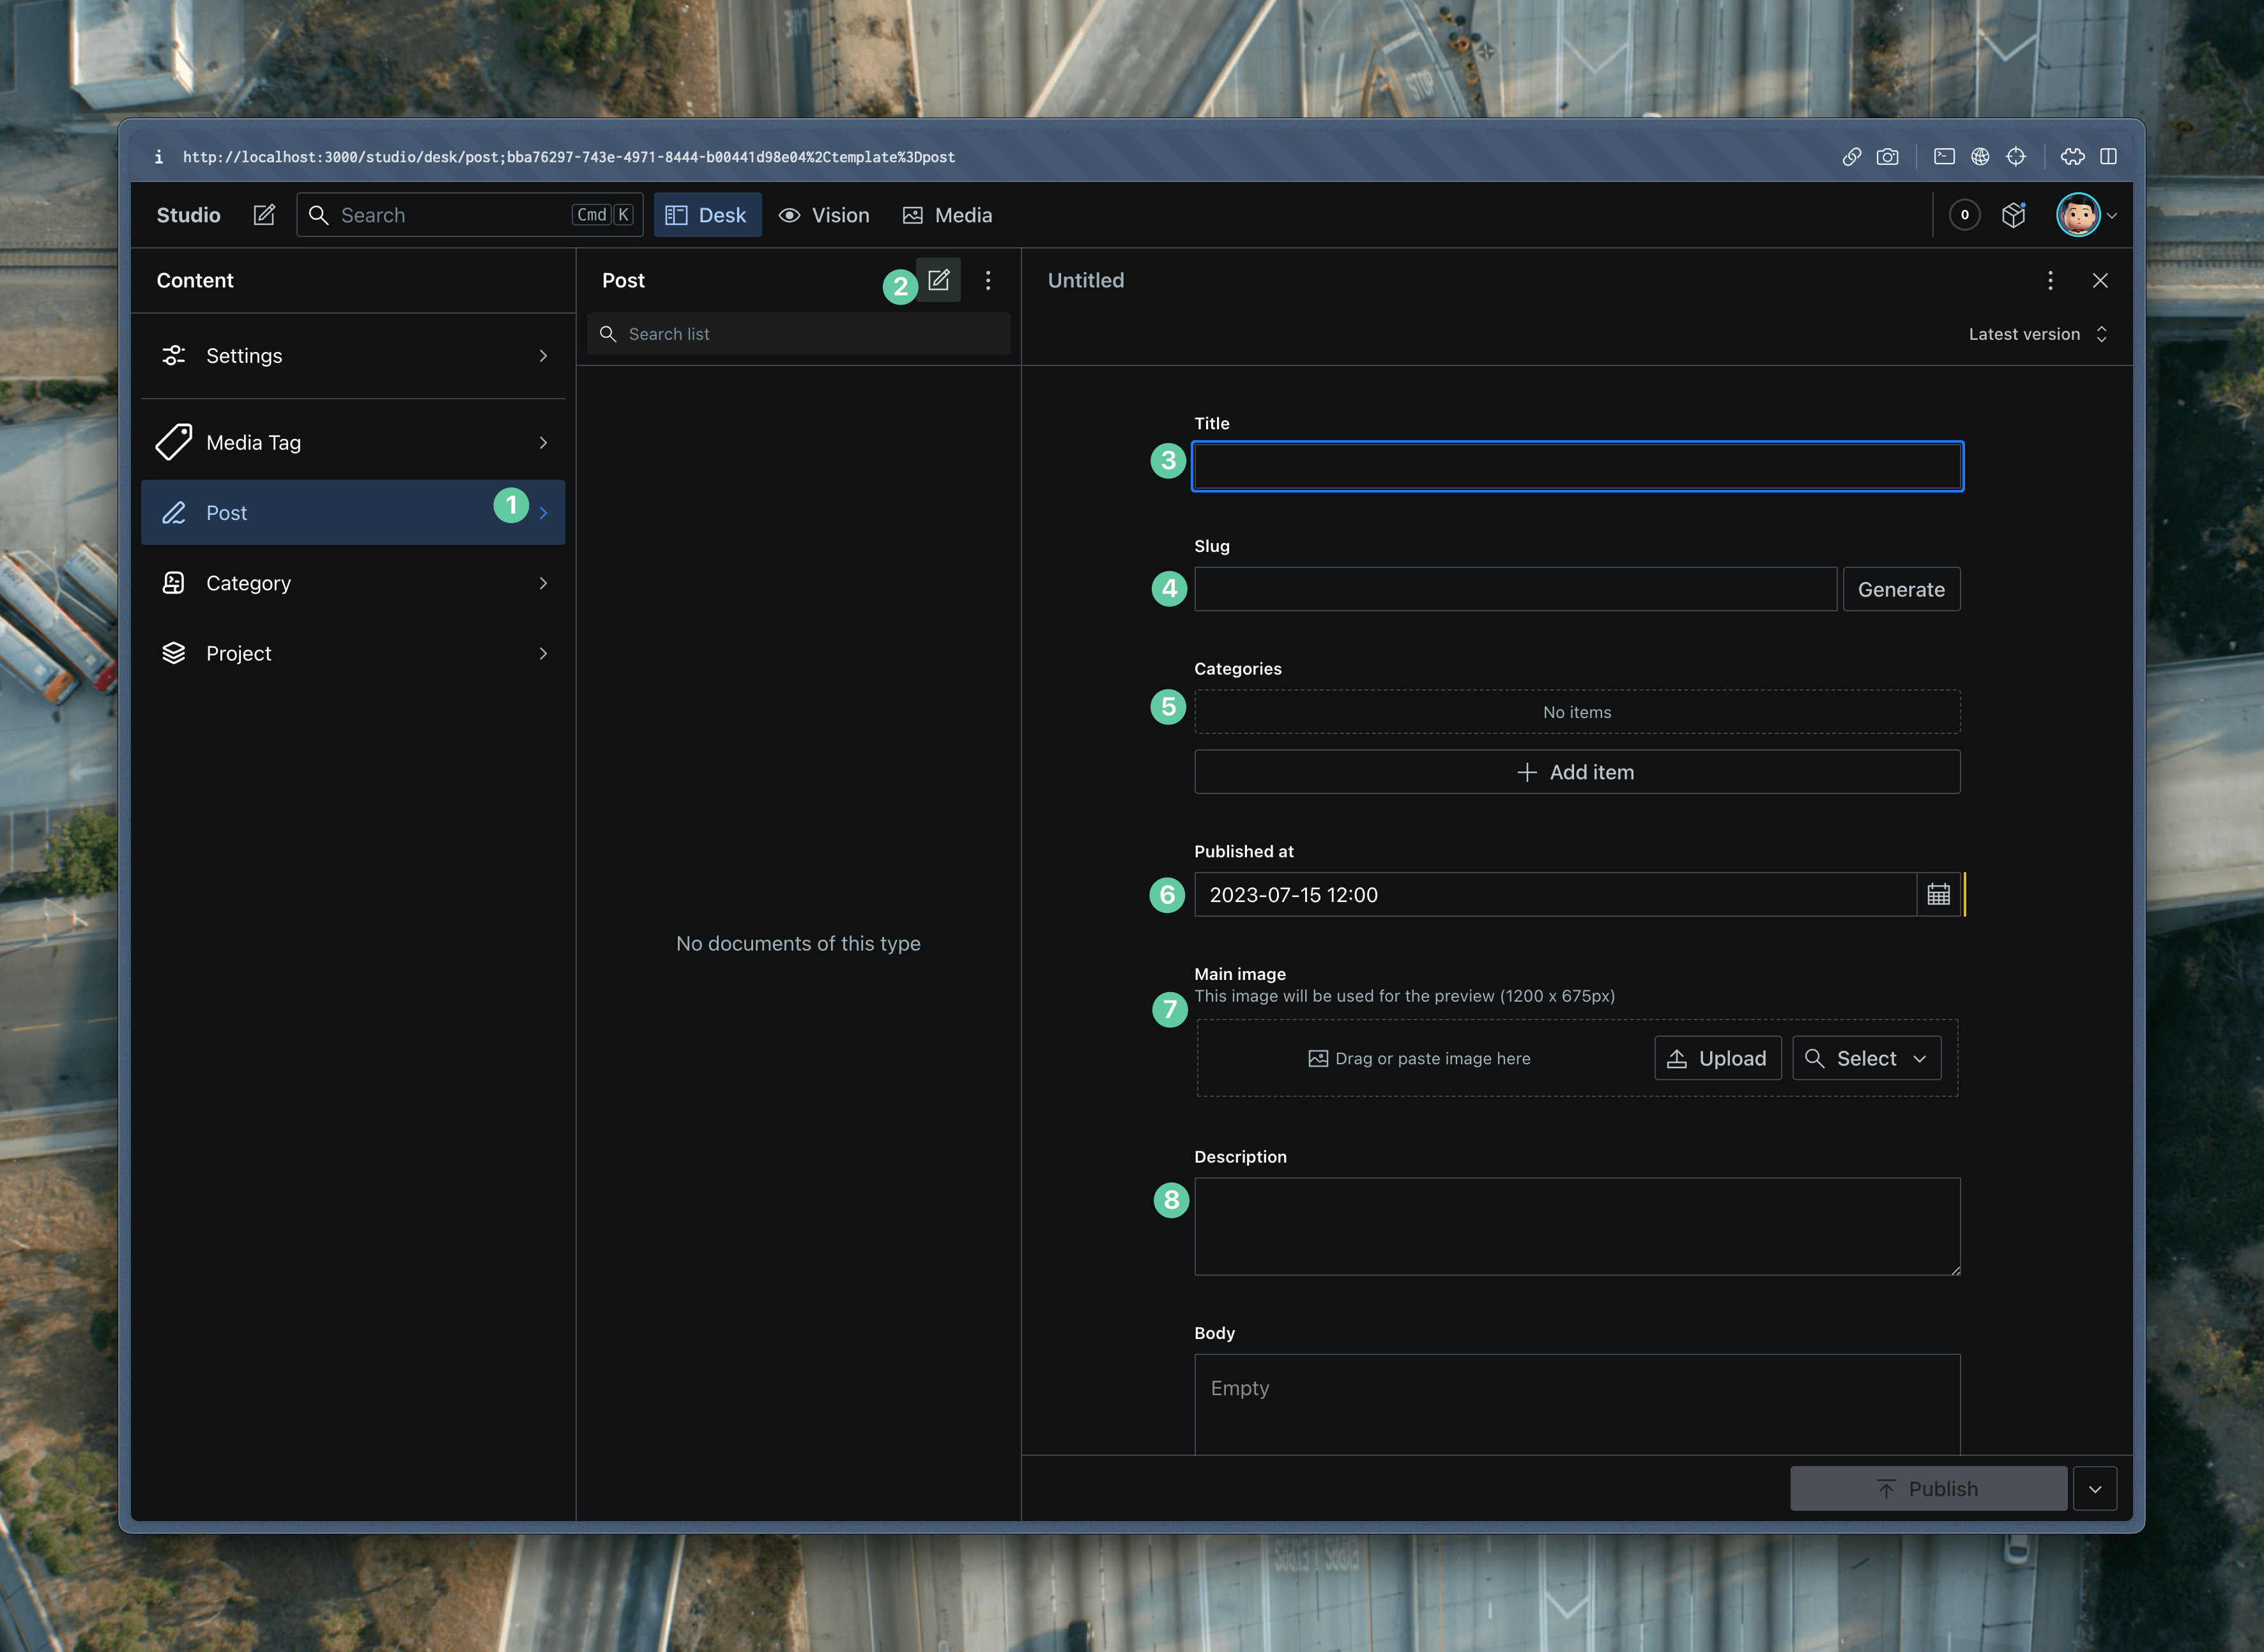2264x1652 pixels.
Task: Switch to the Vision tab
Action: pos(824,215)
